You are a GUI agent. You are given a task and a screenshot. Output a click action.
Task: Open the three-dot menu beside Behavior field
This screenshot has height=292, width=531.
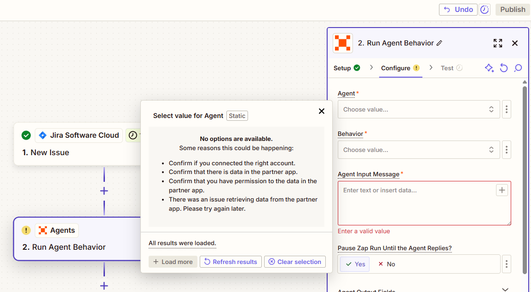[x=506, y=150]
